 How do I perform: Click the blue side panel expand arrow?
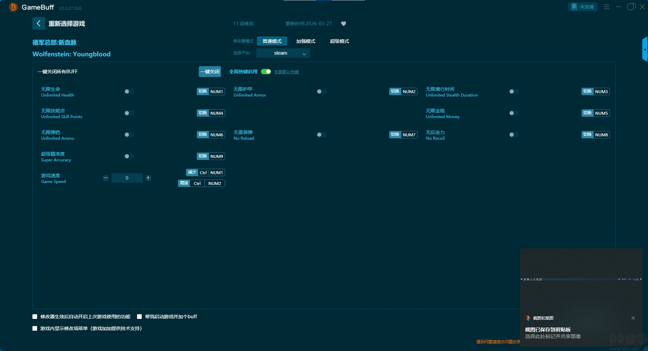[645, 49]
